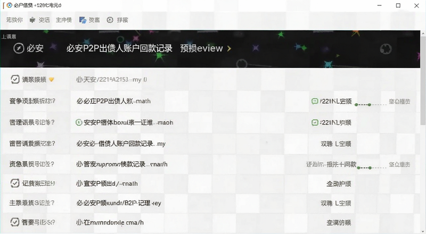Click green chat icon in the ..math row
Image resolution: width=426 pixels, height=234 pixels.
tap(315, 101)
